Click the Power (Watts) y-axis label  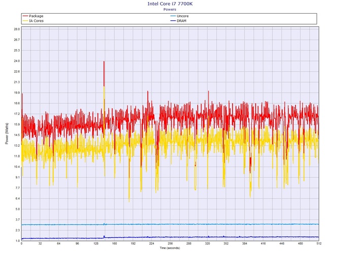pyautogui.click(x=7, y=134)
